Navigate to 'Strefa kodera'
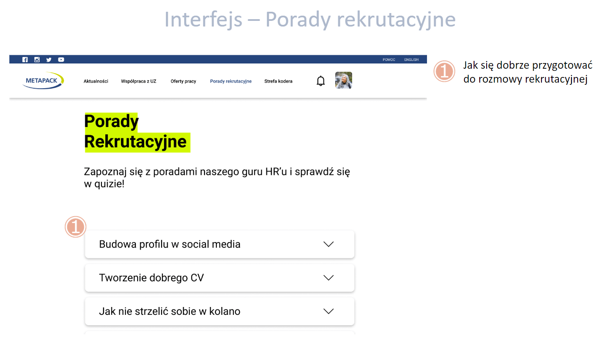612x337 pixels. (278, 81)
